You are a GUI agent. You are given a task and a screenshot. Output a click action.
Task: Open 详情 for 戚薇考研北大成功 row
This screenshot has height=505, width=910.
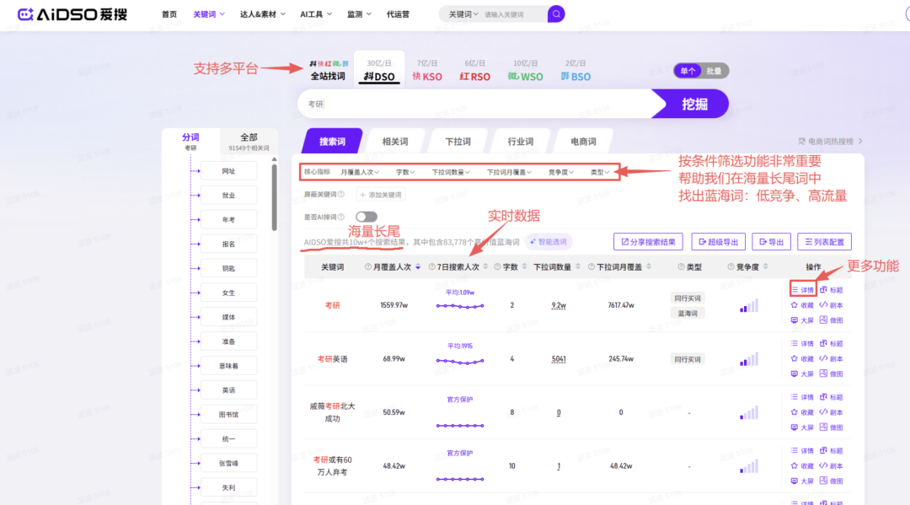pyautogui.click(x=802, y=397)
